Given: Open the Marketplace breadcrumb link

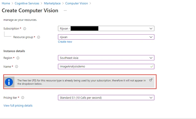Looking at the screenshot, I should pyautogui.click(x=52, y=3).
